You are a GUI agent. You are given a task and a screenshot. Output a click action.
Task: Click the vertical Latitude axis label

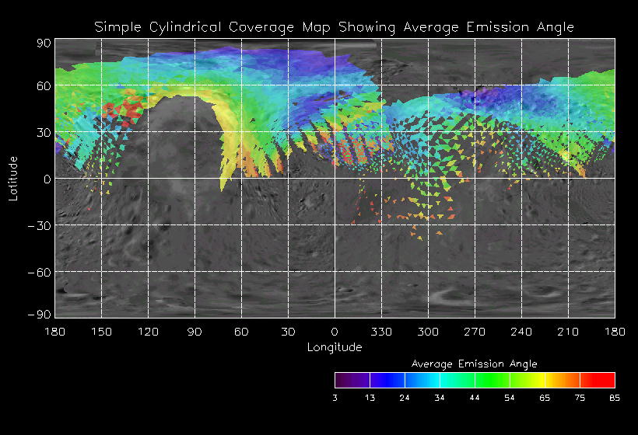tap(12, 178)
